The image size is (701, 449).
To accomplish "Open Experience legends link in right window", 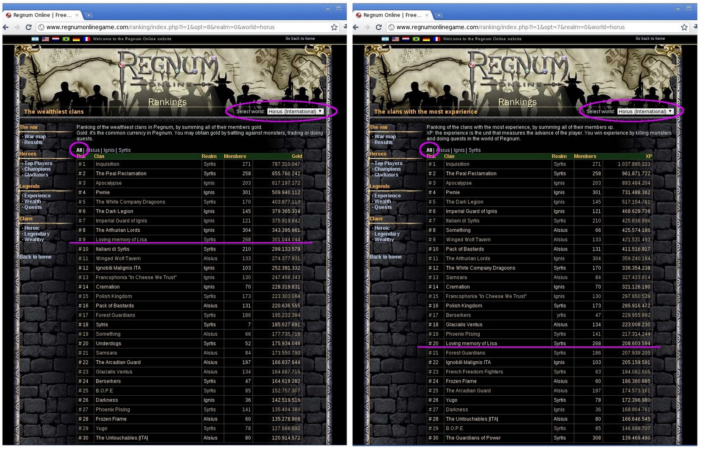I will (x=387, y=195).
